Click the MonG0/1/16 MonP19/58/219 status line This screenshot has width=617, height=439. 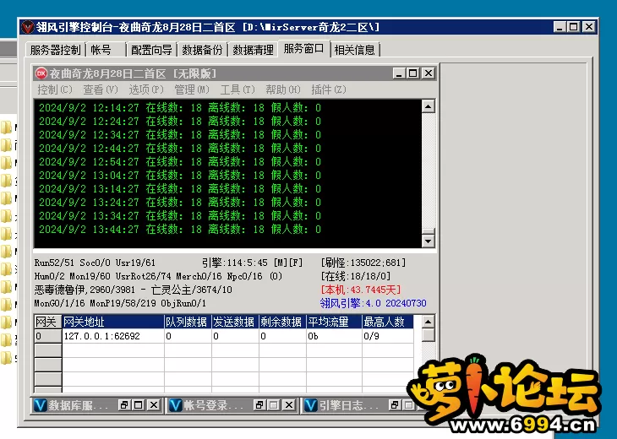point(120,303)
